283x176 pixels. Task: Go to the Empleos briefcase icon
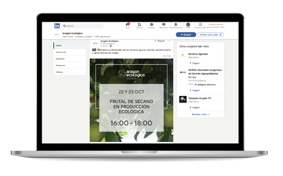click(x=151, y=25)
